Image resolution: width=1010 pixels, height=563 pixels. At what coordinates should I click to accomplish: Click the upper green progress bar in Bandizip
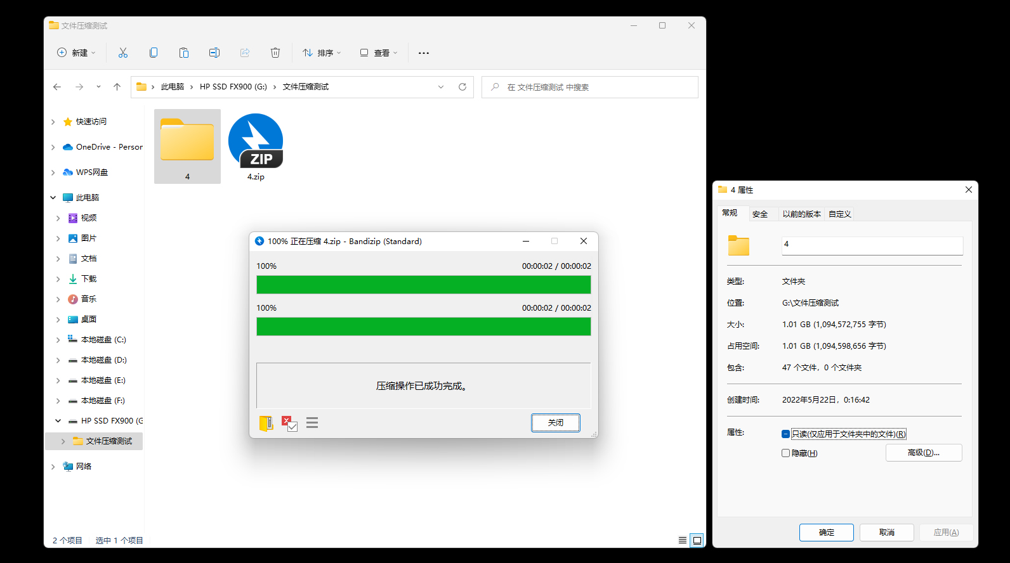pyautogui.click(x=424, y=285)
